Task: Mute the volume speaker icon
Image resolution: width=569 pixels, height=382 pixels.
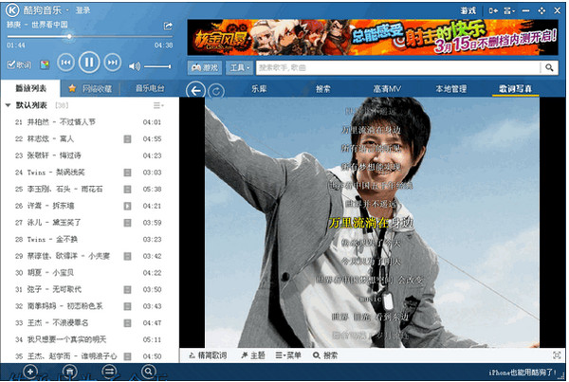Action: click(135, 65)
